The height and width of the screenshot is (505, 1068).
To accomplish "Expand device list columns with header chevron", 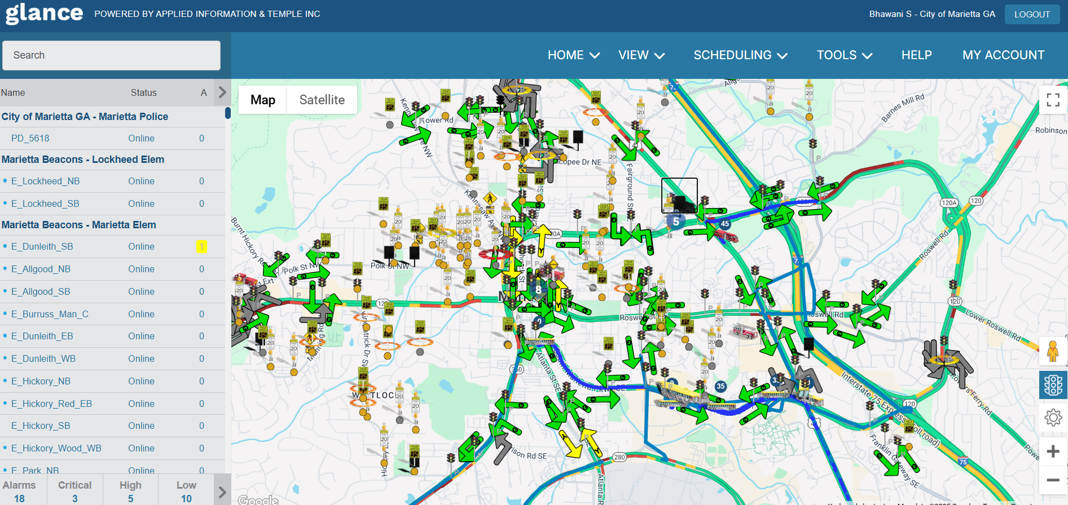I will click(222, 92).
